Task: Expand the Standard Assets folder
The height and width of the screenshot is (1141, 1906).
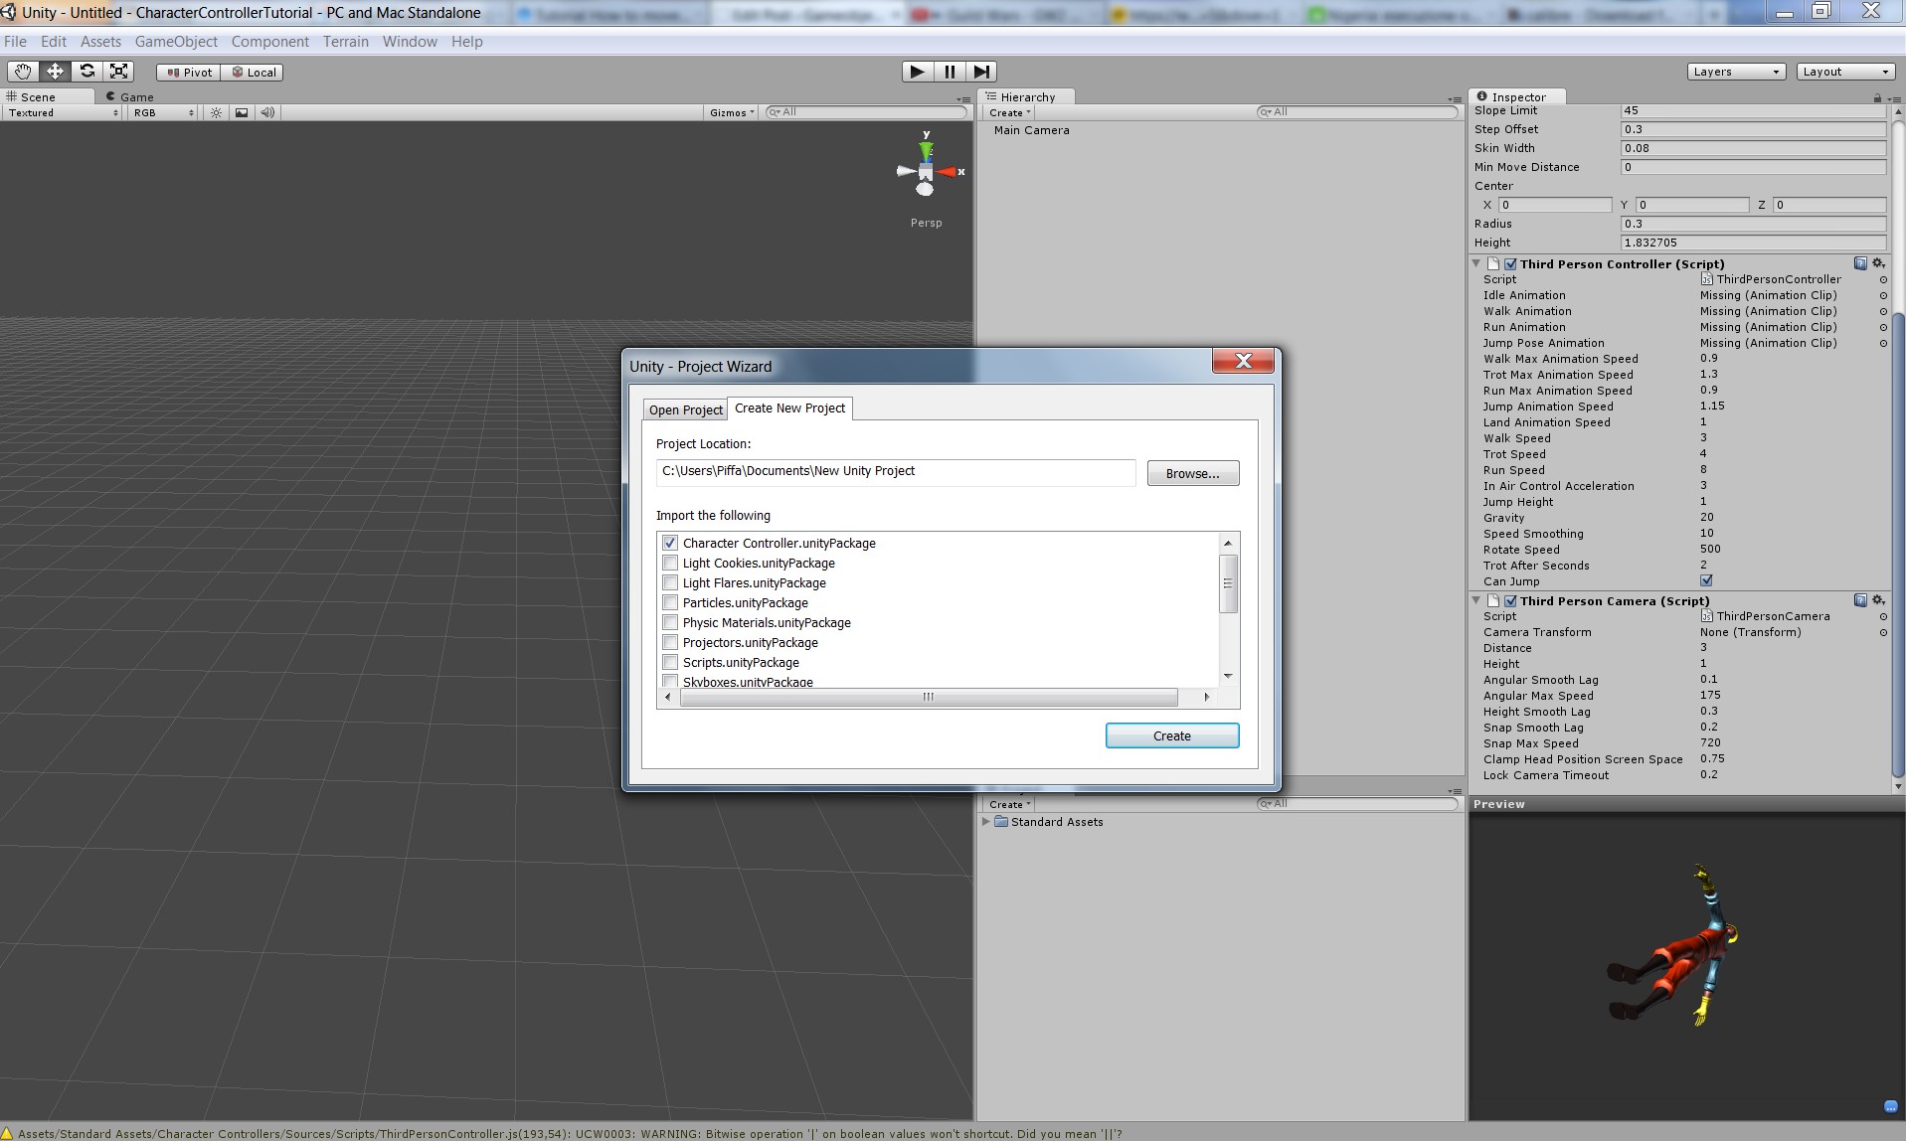Action: tap(986, 822)
